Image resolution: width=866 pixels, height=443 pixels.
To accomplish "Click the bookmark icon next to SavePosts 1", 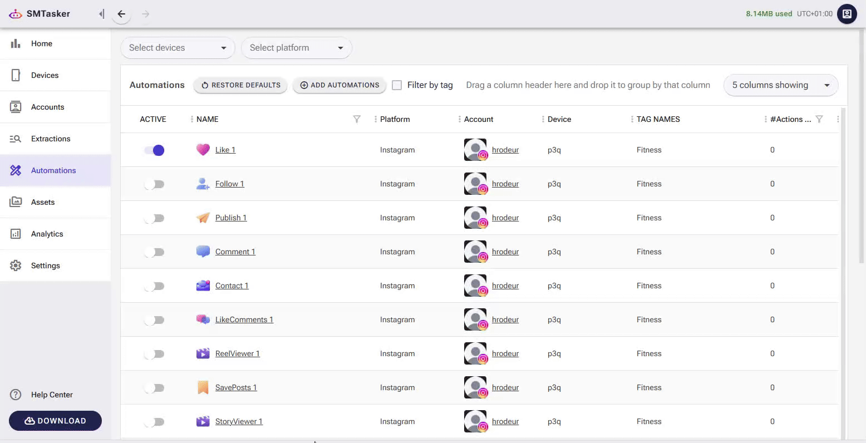I will [203, 387].
